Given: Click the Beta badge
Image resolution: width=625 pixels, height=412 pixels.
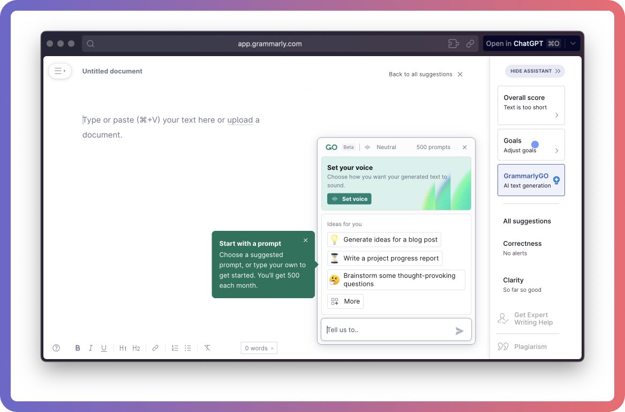Looking at the screenshot, I should coord(348,147).
